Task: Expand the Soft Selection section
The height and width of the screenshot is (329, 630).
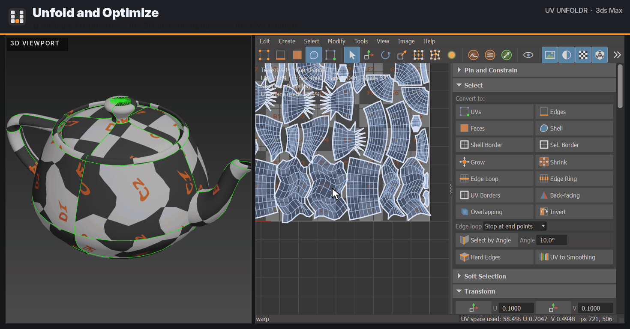Action: pos(534,276)
